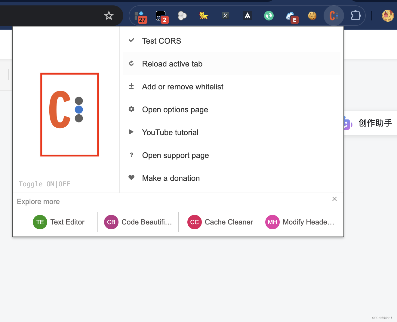397x322 pixels.
Task: Click the black triangle-logo extension icon
Action: [247, 16]
